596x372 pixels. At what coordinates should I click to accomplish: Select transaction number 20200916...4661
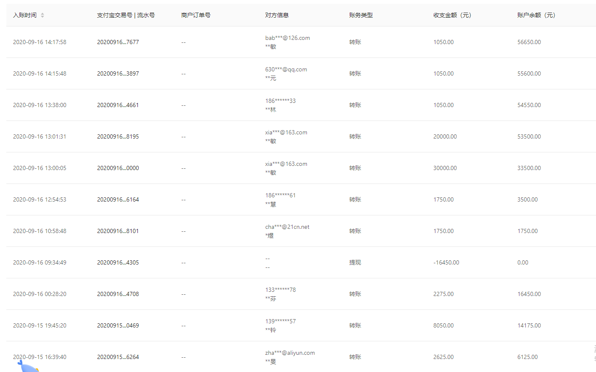point(118,105)
